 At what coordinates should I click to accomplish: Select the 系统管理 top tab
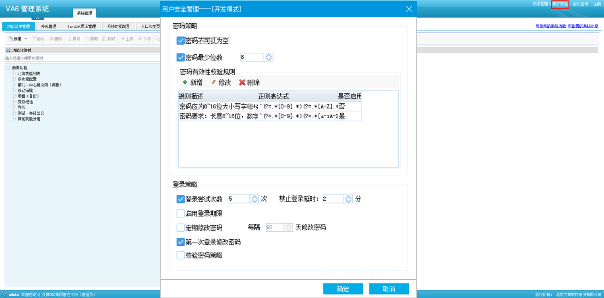pyautogui.click(x=85, y=13)
